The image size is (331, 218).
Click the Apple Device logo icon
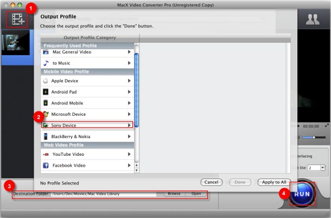tap(46, 81)
